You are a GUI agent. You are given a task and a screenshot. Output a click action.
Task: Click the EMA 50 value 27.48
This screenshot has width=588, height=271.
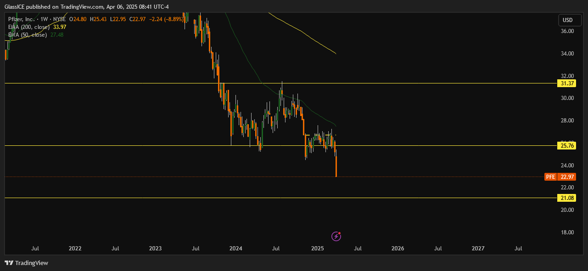coord(57,34)
